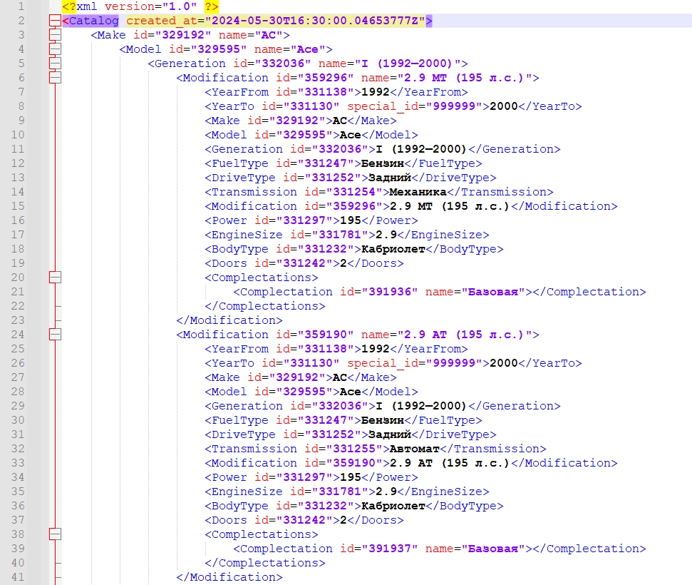Click the YearFrom value 1992 on line 25
The height and width of the screenshot is (585, 692).
376,349
